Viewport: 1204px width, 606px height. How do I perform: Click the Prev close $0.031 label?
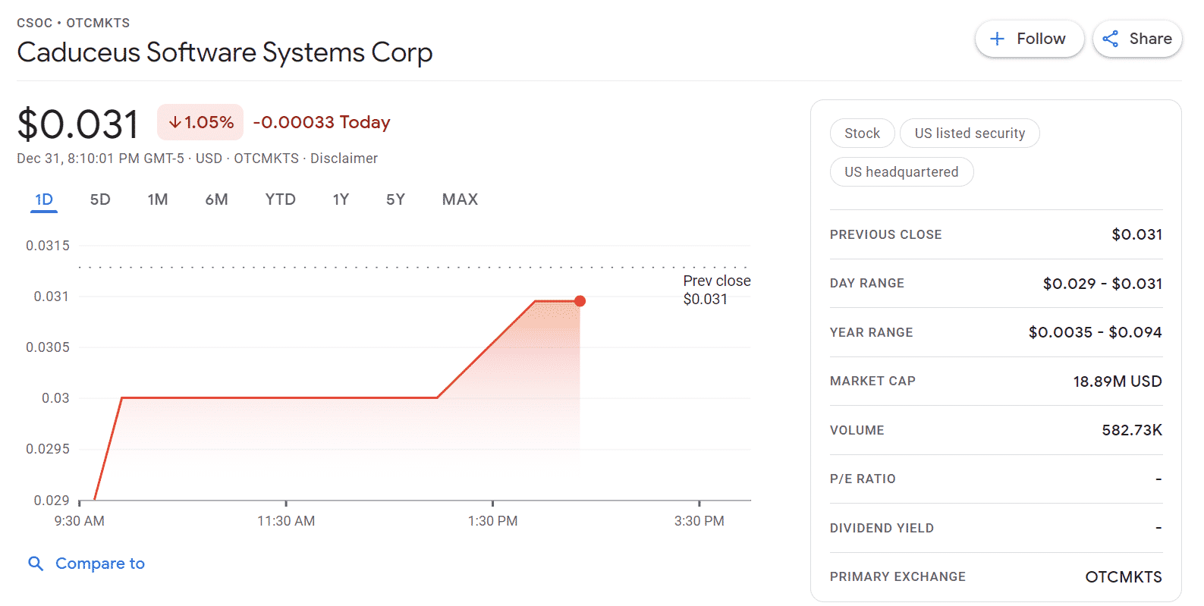(717, 290)
